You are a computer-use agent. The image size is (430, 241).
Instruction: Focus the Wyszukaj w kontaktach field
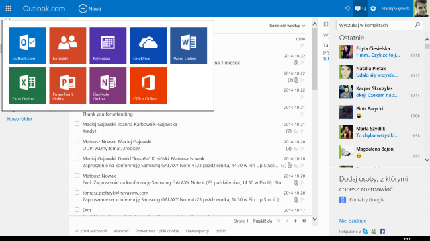pyautogui.click(x=380, y=25)
